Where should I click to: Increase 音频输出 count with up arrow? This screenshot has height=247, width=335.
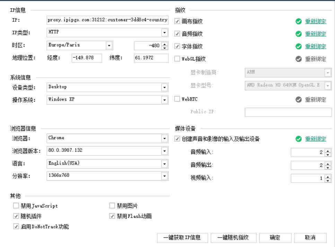(328, 164)
